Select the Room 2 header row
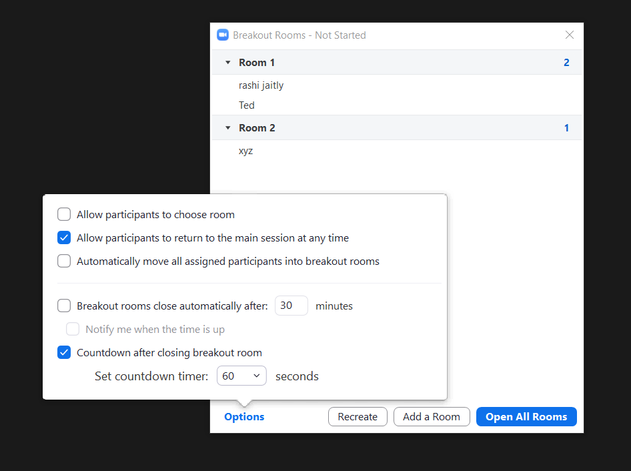This screenshot has height=471, width=631. coord(396,127)
